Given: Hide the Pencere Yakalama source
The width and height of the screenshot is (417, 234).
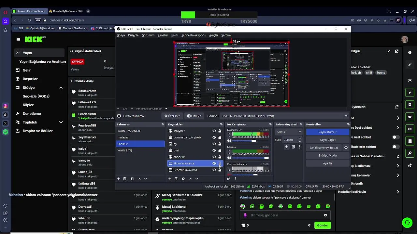Looking at the screenshot, I should pos(214,170).
